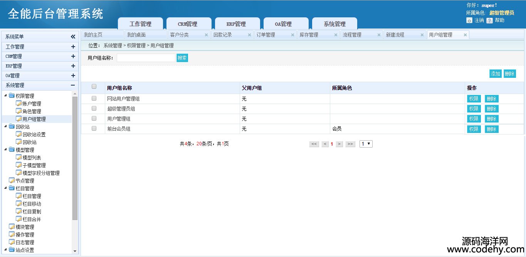Click the folder icon next to 权限管理

[12, 96]
